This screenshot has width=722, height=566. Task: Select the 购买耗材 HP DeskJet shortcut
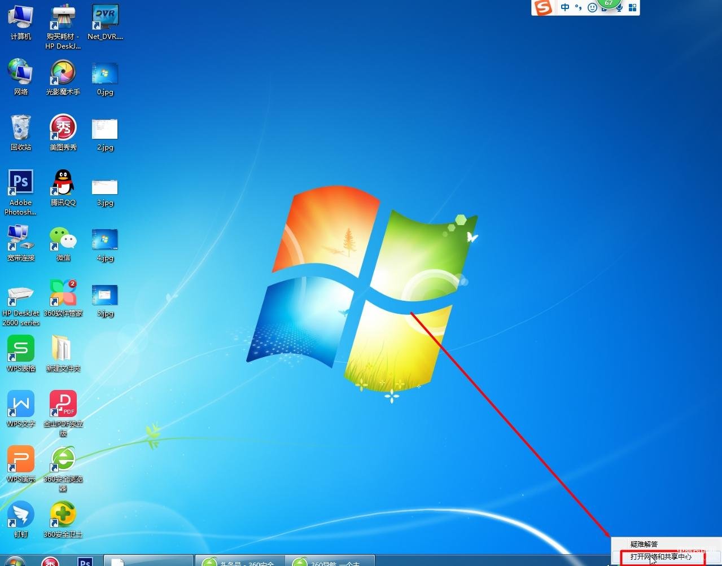(x=63, y=27)
